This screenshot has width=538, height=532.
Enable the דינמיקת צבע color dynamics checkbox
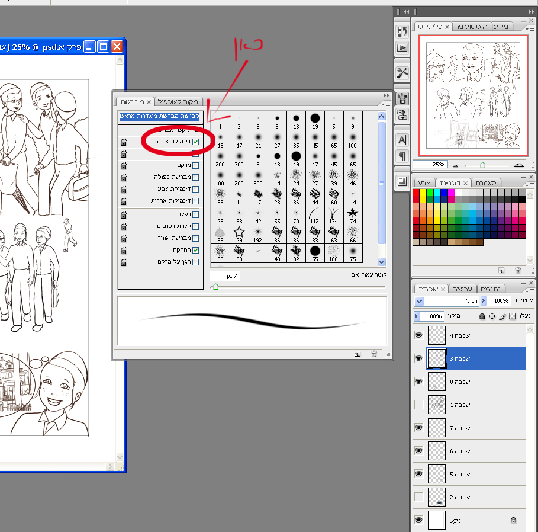point(195,189)
